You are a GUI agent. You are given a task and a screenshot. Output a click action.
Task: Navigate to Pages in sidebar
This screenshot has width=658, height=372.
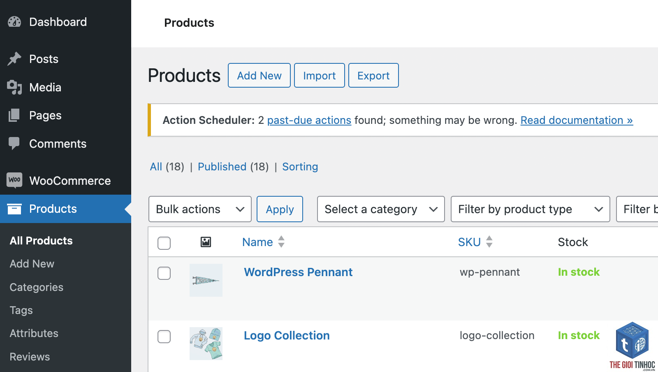click(45, 115)
